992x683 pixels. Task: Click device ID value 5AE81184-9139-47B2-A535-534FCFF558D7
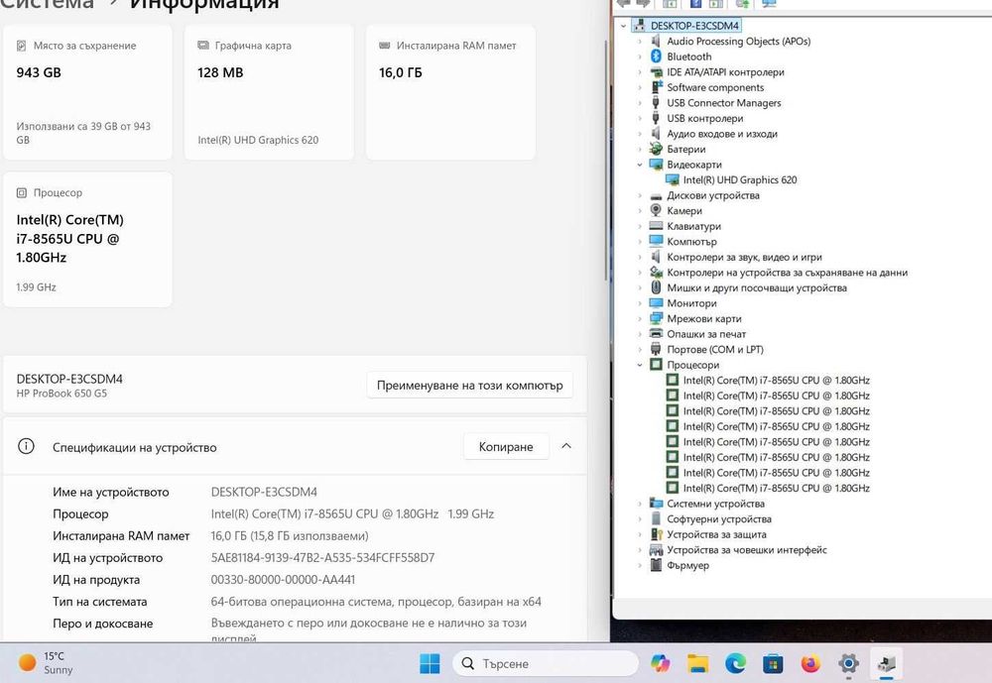point(322,558)
